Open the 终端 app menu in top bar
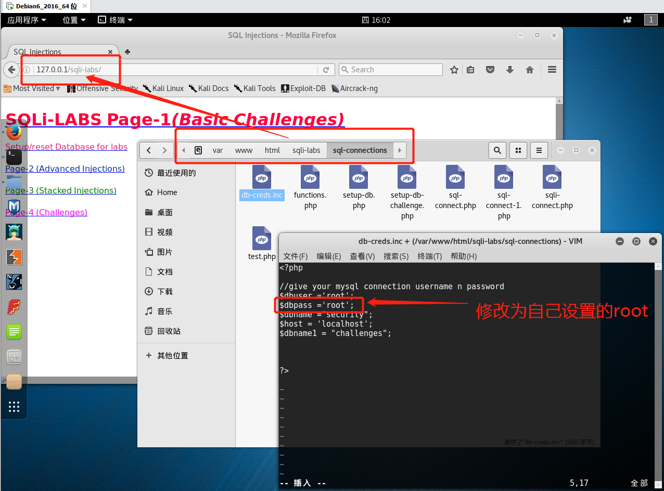 [x=115, y=20]
